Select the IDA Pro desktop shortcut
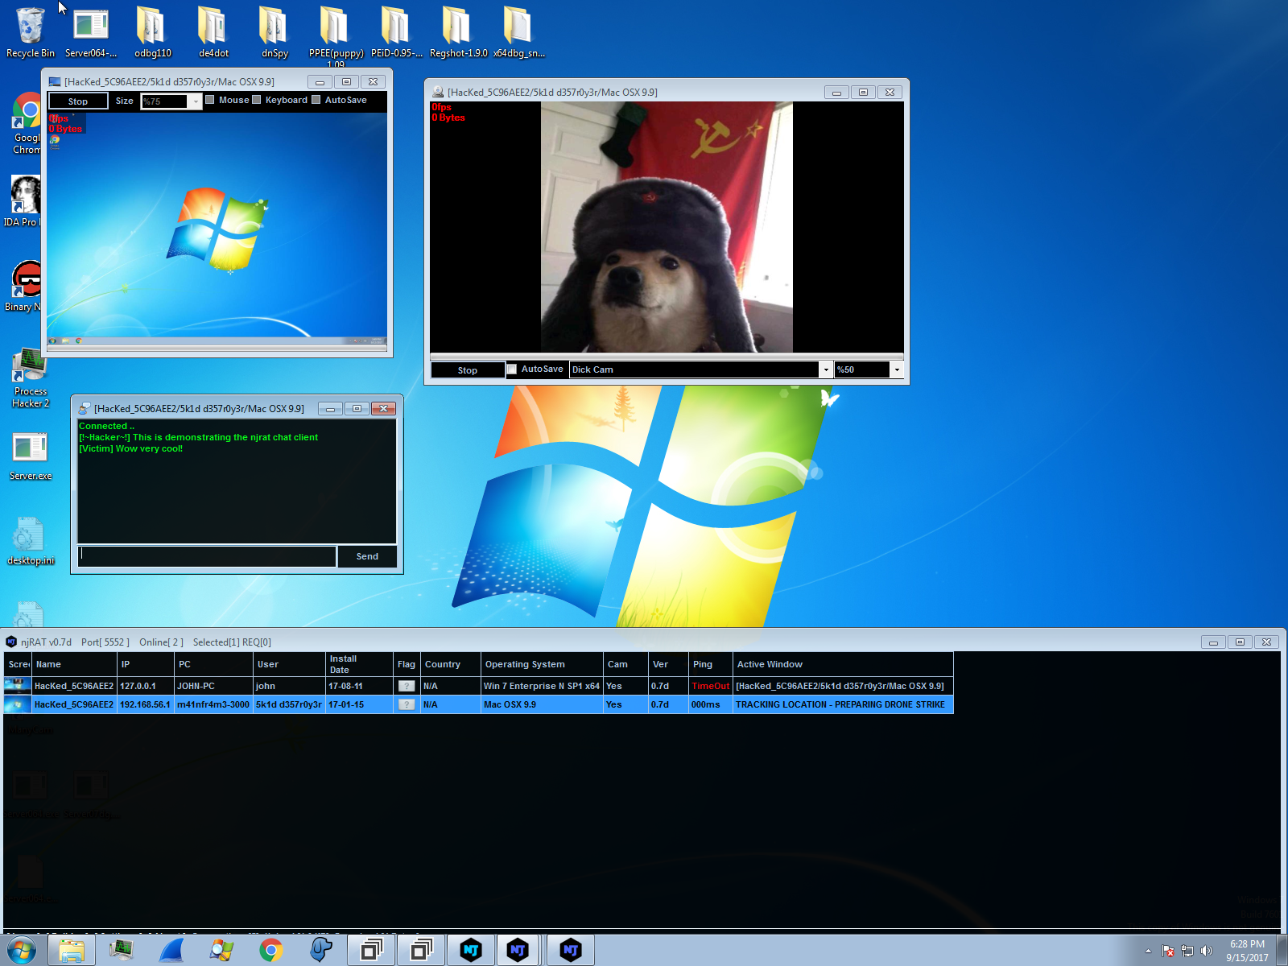Screen dimensions: 1288x966 (23, 201)
